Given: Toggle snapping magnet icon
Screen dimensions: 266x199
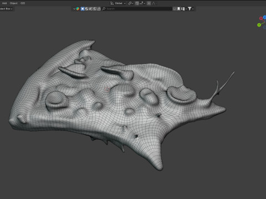Looking at the screenshot, I should tap(137, 3).
